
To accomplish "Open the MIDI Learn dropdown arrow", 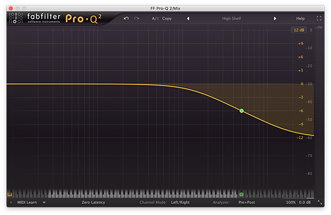I will 44,202.
